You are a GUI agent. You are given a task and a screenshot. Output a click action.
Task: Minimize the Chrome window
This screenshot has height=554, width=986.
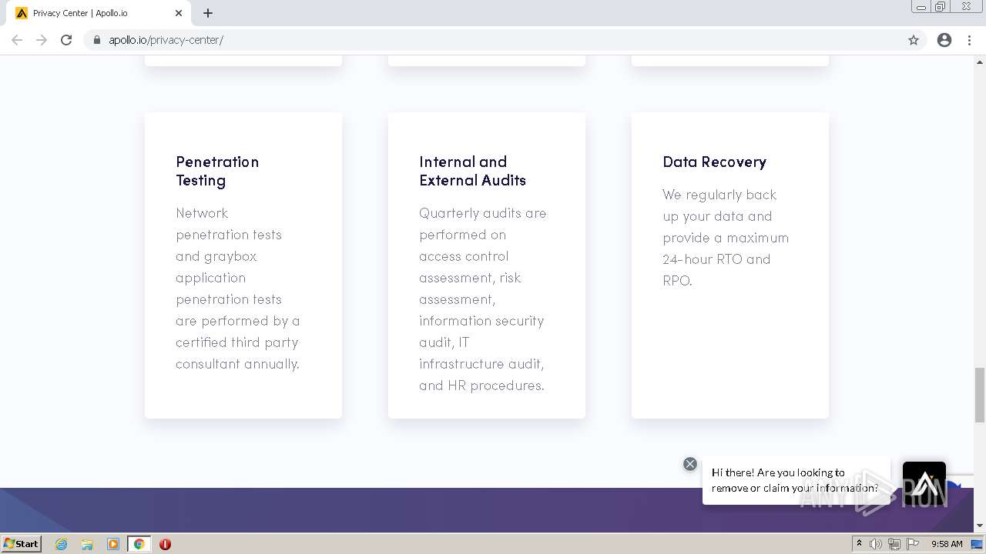(921, 7)
